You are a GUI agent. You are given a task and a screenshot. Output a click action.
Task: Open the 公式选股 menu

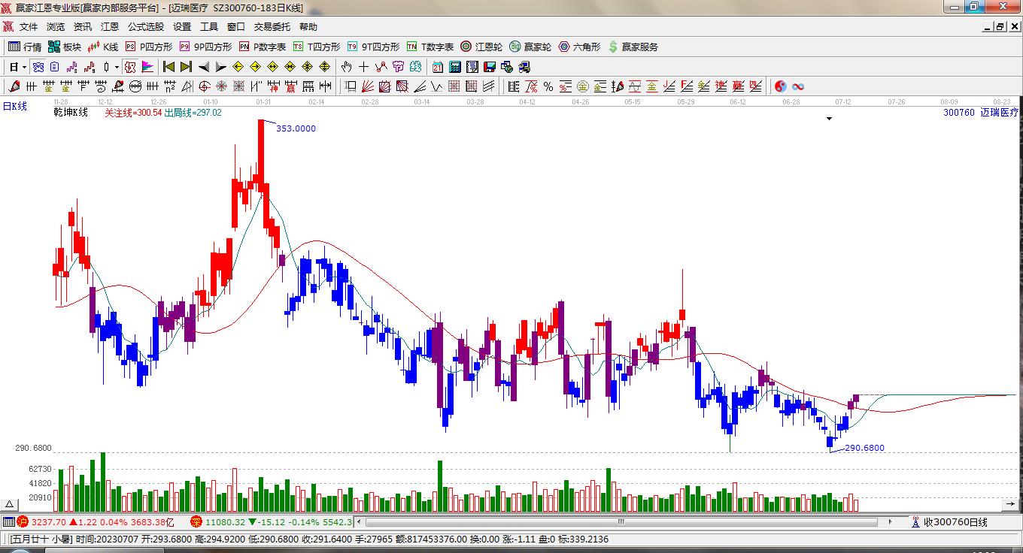point(146,26)
